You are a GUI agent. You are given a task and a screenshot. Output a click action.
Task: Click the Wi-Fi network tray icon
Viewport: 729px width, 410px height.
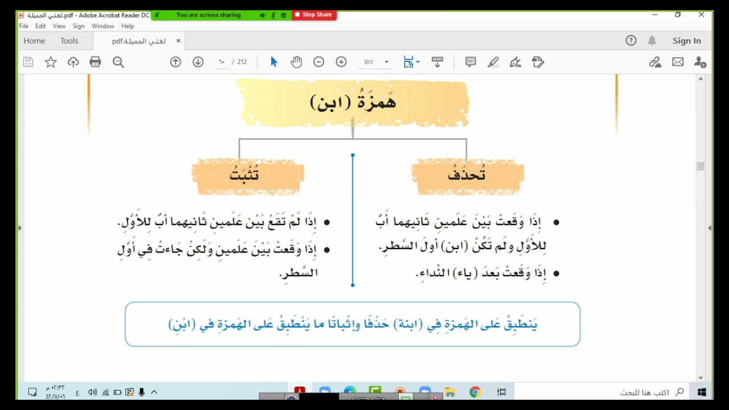pyautogui.click(x=105, y=392)
